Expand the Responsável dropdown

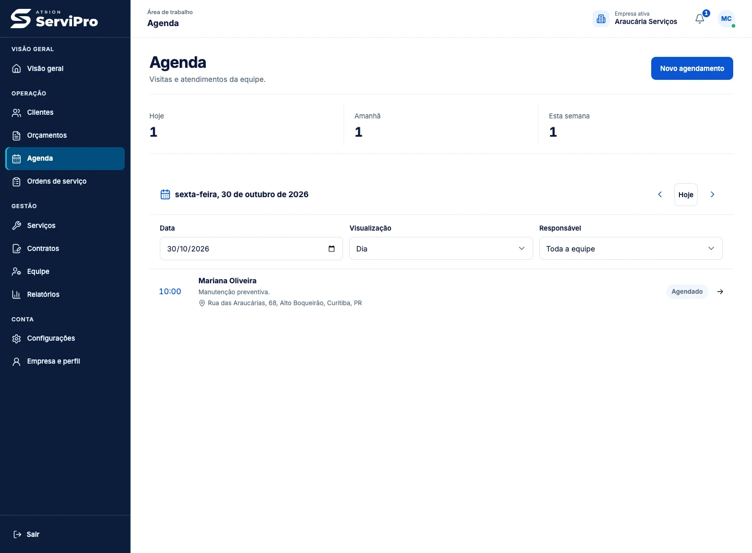(631, 248)
